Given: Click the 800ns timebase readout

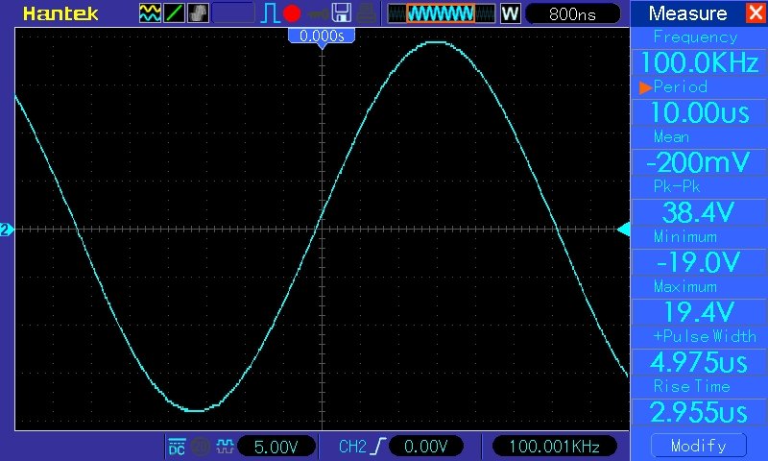Looking at the screenshot, I should click(572, 13).
